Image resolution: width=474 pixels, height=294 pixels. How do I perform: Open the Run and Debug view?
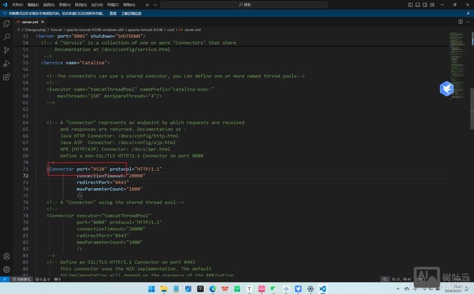[6, 64]
